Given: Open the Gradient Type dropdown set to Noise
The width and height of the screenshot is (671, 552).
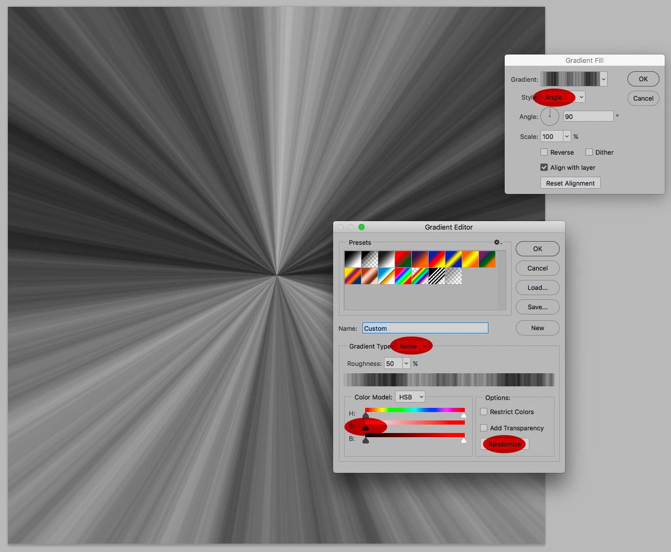Looking at the screenshot, I should 412,346.
